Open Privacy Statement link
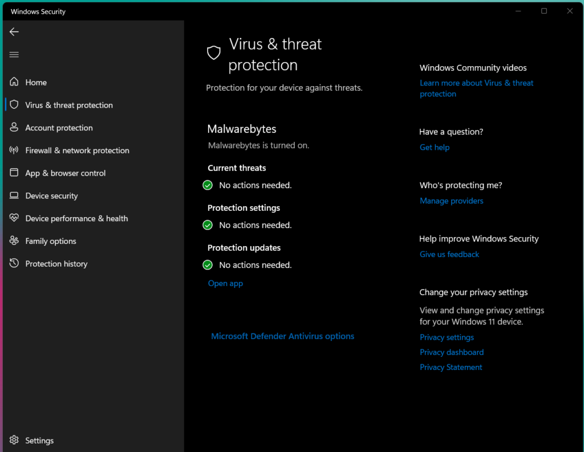The image size is (584, 452). 451,367
